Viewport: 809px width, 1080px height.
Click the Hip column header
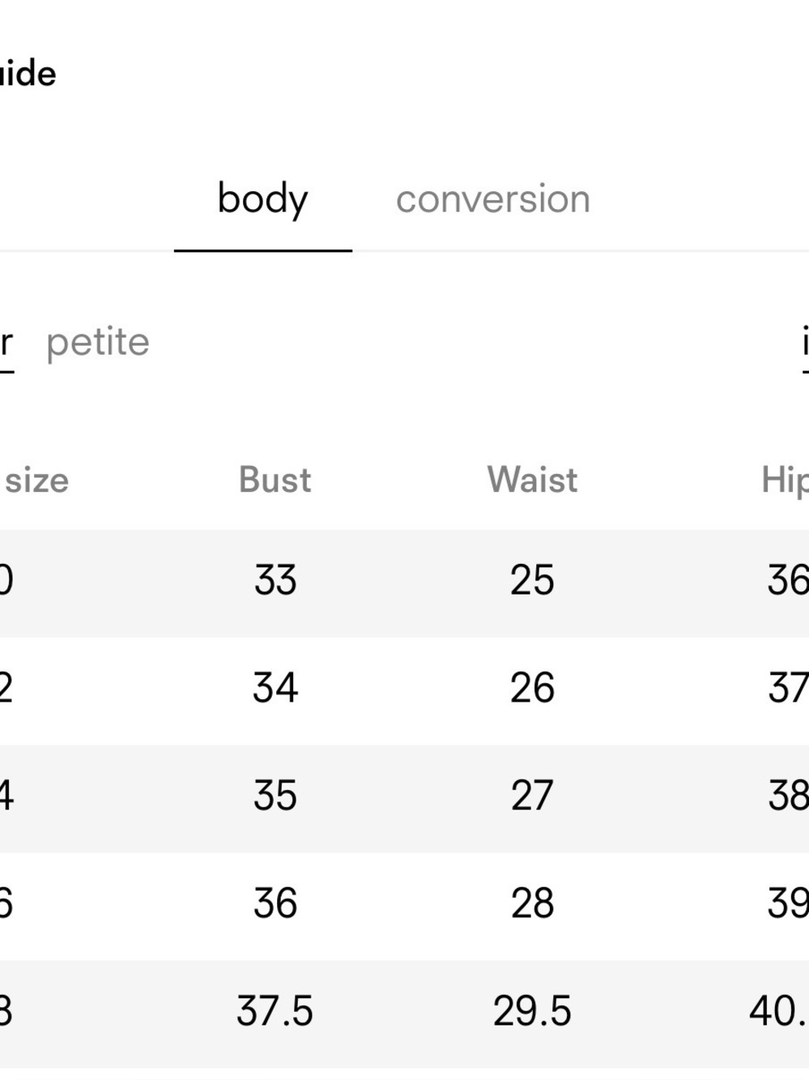coord(785,480)
